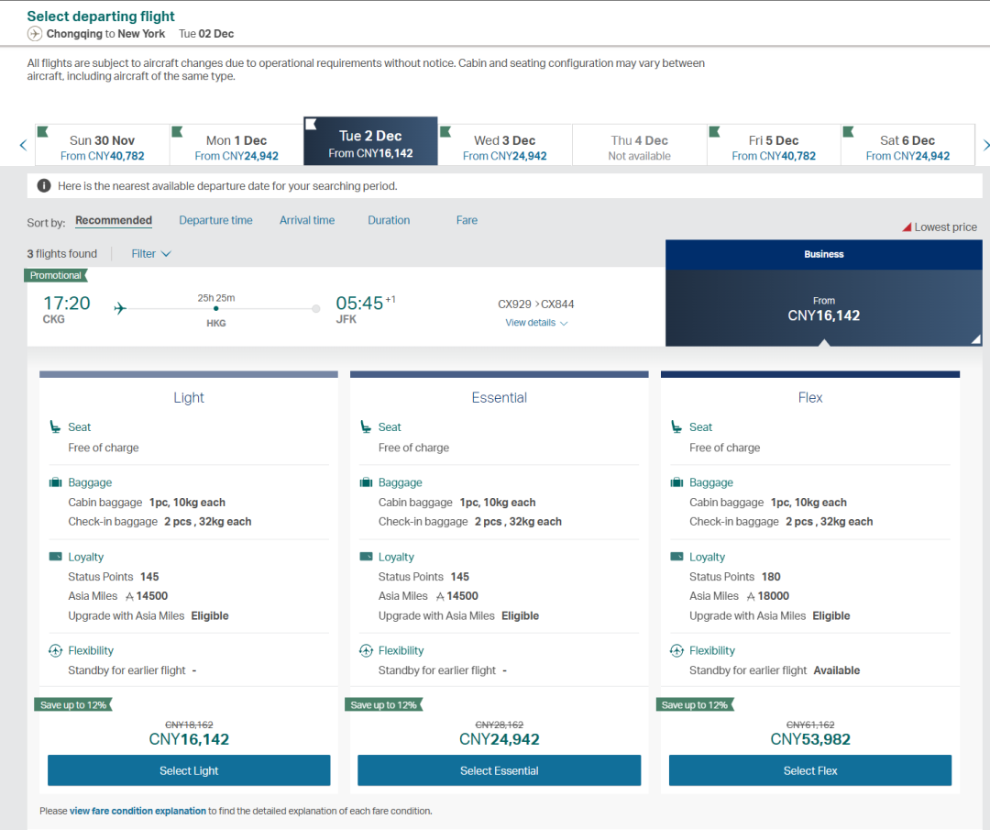Sort flights by Departure time
This screenshot has height=830, width=990.
click(215, 220)
